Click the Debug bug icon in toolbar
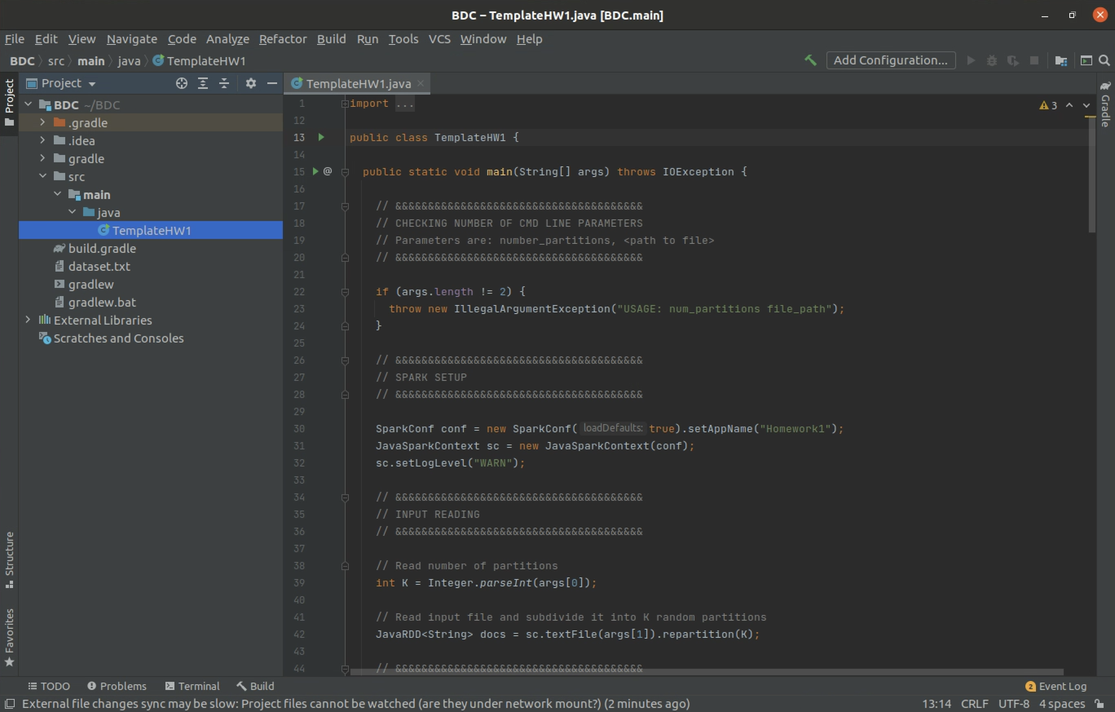The image size is (1115, 712). pos(992,61)
